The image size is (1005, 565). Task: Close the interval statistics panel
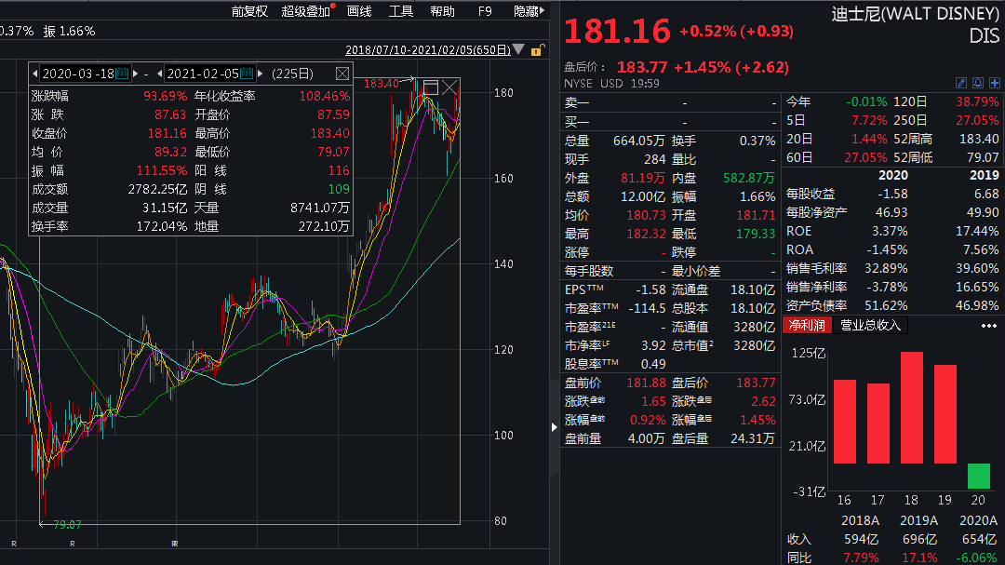[342, 74]
